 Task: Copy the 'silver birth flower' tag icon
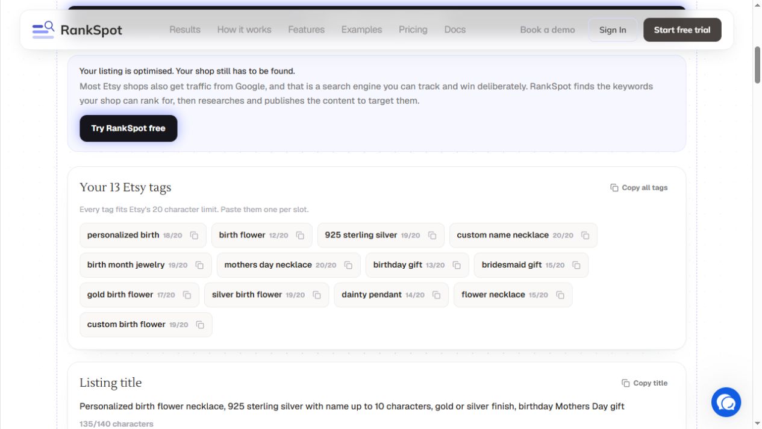pos(317,295)
